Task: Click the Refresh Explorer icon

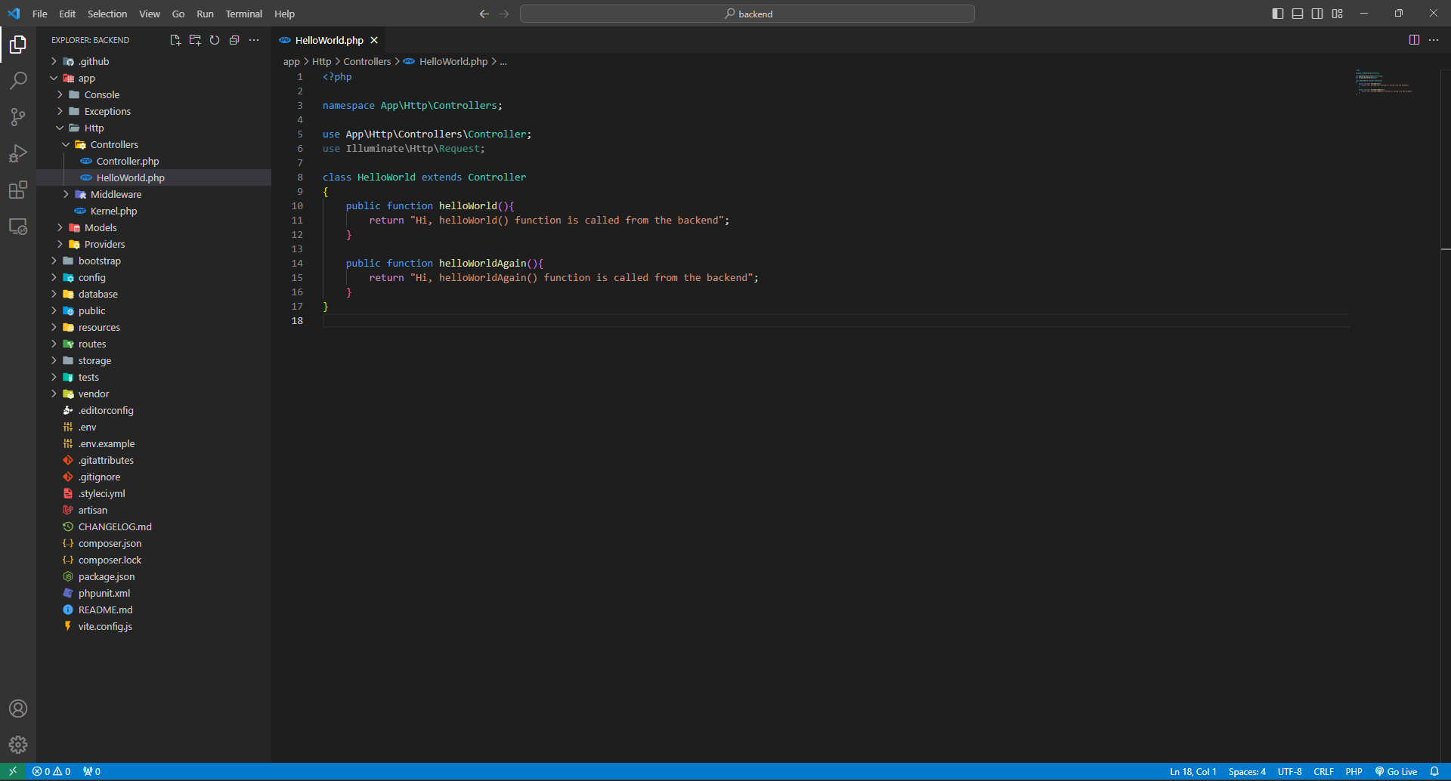Action: click(215, 40)
